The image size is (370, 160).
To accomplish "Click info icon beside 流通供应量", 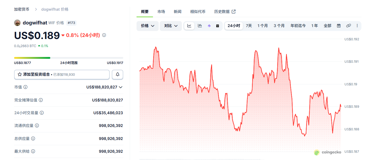I will (x=37, y=126).
